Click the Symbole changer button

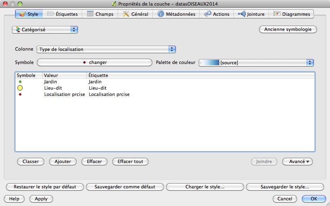tap(94, 63)
